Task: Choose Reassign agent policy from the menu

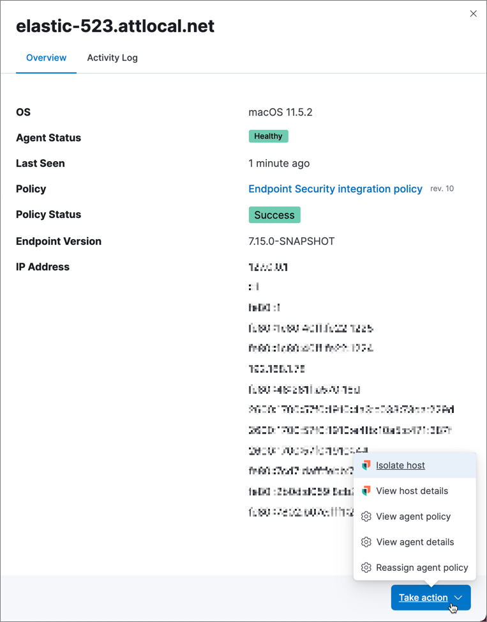Action: tap(422, 567)
